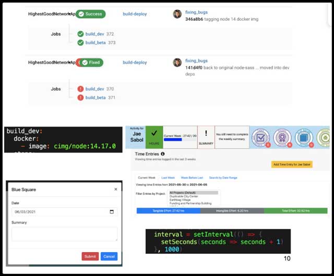Open the calendar picker in Date field

tap(112, 212)
